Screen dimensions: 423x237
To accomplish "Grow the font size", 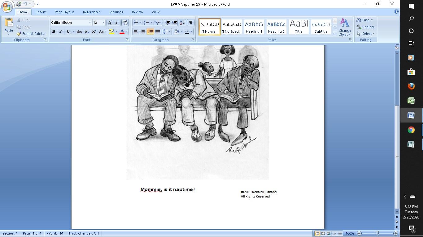I will click(110, 23).
